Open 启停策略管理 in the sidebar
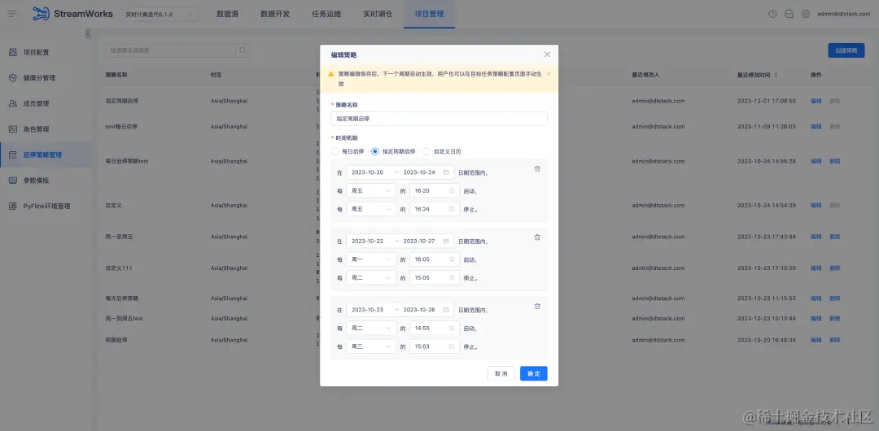The image size is (879, 431). 45,155
